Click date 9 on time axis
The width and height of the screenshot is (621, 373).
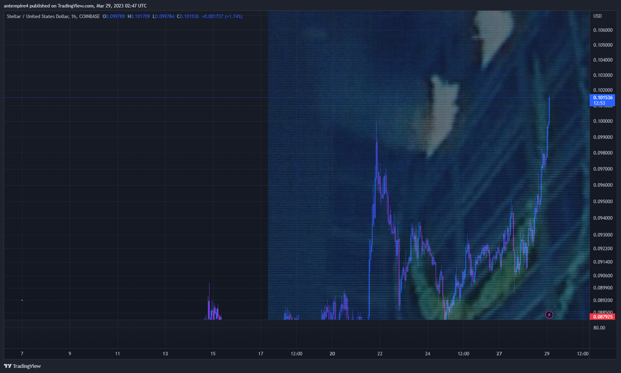point(70,354)
